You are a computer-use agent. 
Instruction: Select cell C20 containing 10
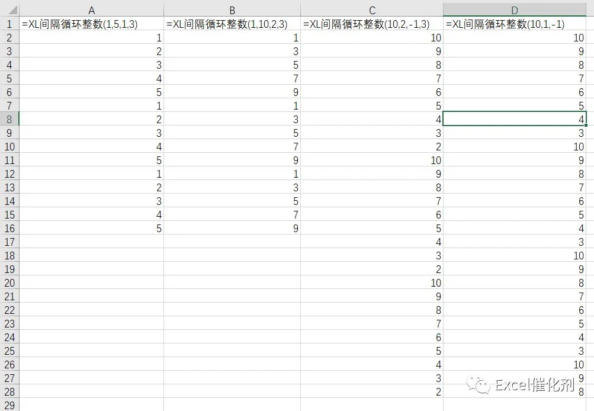click(x=372, y=282)
